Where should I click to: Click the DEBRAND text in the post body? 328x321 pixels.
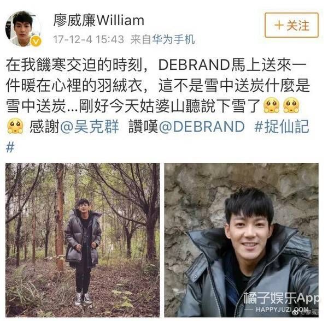(194, 65)
